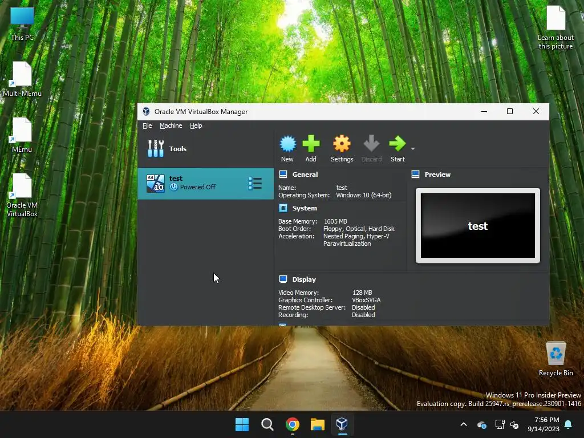Open Google Chrome from the taskbar
Image resolution: width=584 pixels, height=438 pixels.
point(293,424)
